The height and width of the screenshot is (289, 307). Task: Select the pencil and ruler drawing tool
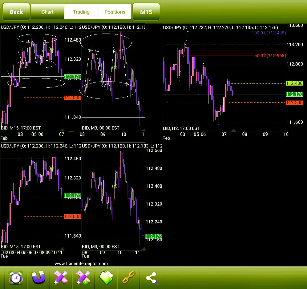pos(61,278)
